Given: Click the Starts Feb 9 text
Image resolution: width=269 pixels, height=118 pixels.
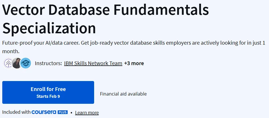Looking at the screenshot, I should (48, 96).
